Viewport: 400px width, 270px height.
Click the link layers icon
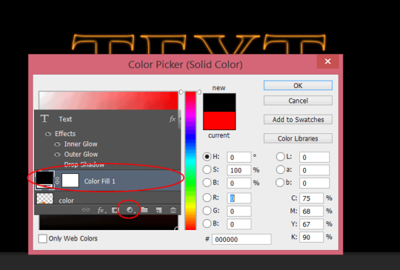[x=85, y=210]
